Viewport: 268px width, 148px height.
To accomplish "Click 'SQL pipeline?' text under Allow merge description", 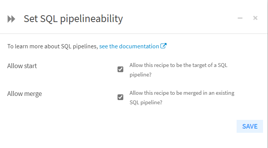I will [x=146, y=102].
